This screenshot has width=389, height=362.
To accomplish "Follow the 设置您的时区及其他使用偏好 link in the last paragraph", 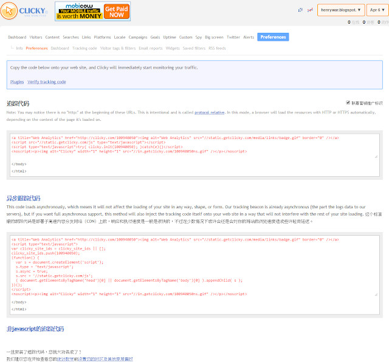I will click(x=105, y=359).
